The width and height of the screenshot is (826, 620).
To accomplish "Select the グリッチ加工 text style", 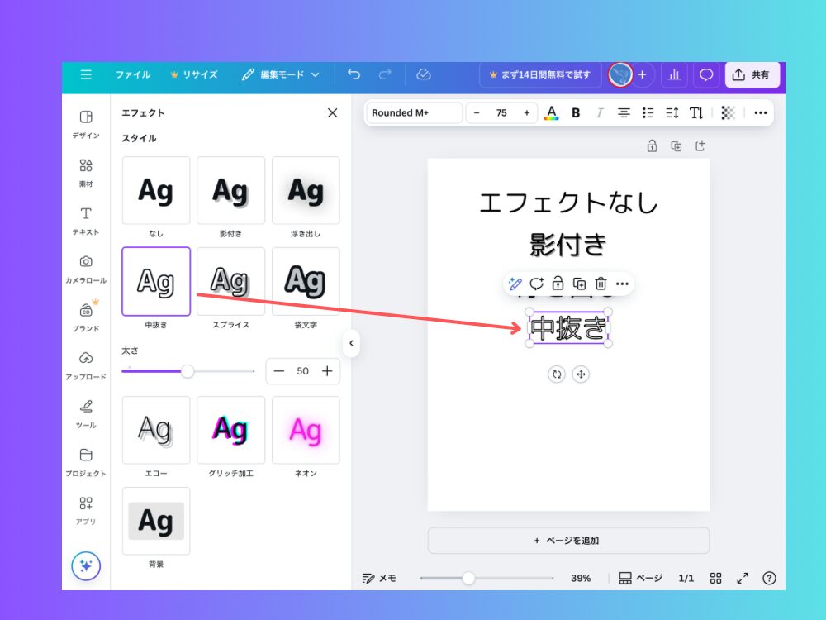I will (x=230, y=430).
